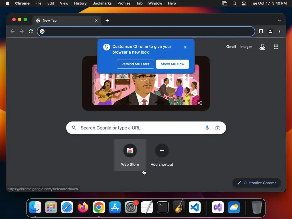The height and width of the screenshot is (219, 292).
Task: Dismiss the Customize Chrome popup
Action: 185,47
